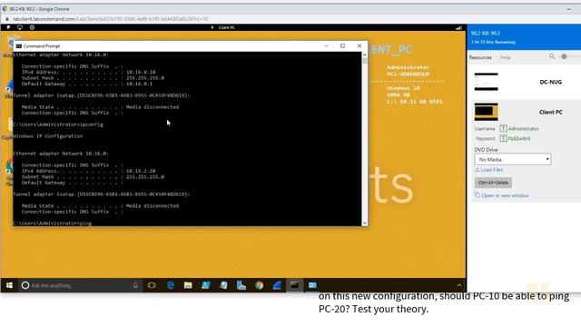Select the Client PC machine thumbnail
Image resolution: width=581 pixels, height=327 pixels.
pos(487,112)
